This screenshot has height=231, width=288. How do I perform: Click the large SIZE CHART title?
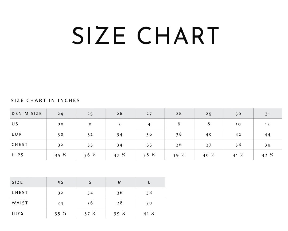pos(145,35)
